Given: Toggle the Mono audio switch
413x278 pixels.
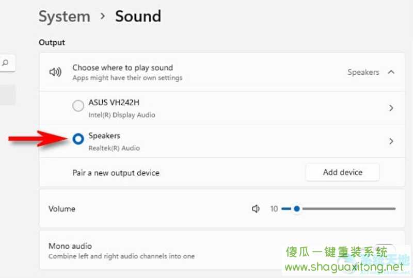Looking at the screenshot, I should 385,249.
